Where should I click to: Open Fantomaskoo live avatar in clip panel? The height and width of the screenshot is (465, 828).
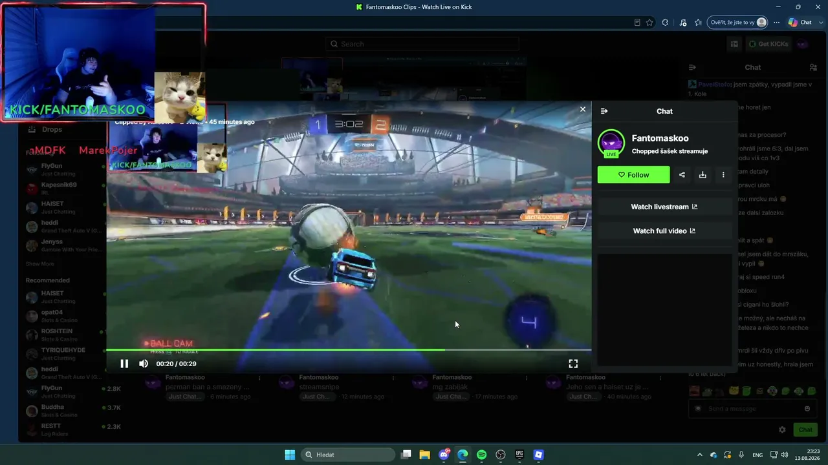[611, 143]
